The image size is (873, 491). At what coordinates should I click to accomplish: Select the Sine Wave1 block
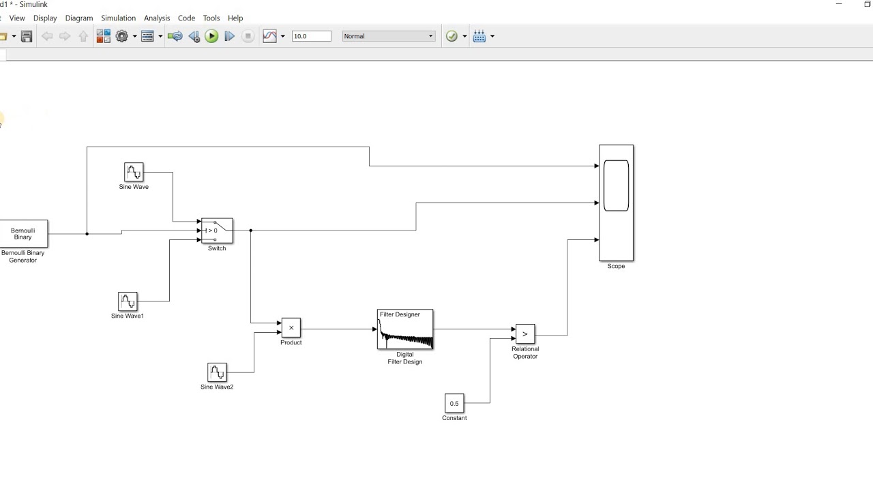click(x=128, y=301)
